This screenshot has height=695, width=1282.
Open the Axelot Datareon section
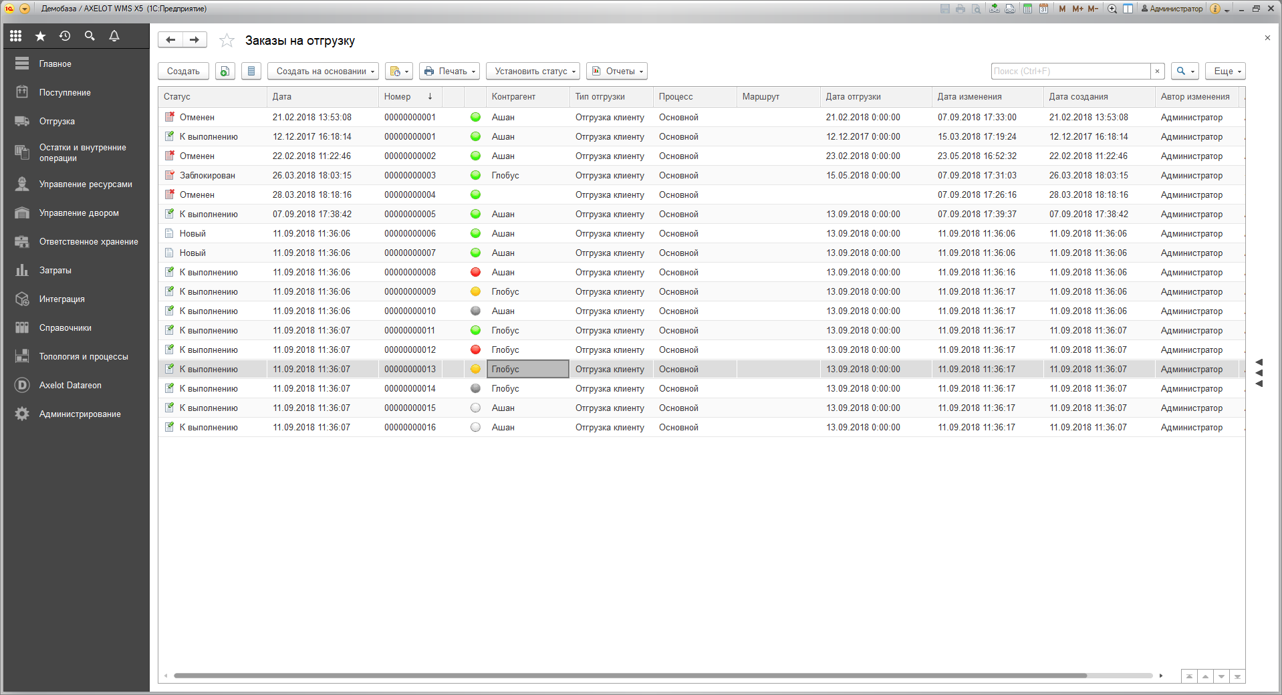click(x=76, y=385)
